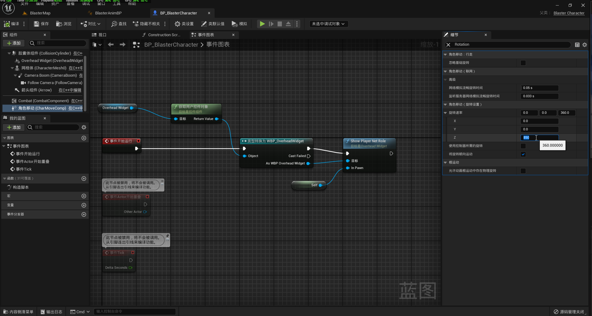Start Play in editor green button

pos(262,24)
